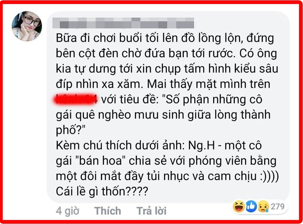Open the commenter's profile picture

(27, 26)
